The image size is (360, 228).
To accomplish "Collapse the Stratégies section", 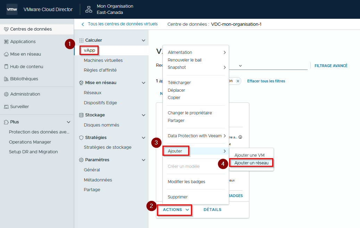I will click(x=143, y=138).
